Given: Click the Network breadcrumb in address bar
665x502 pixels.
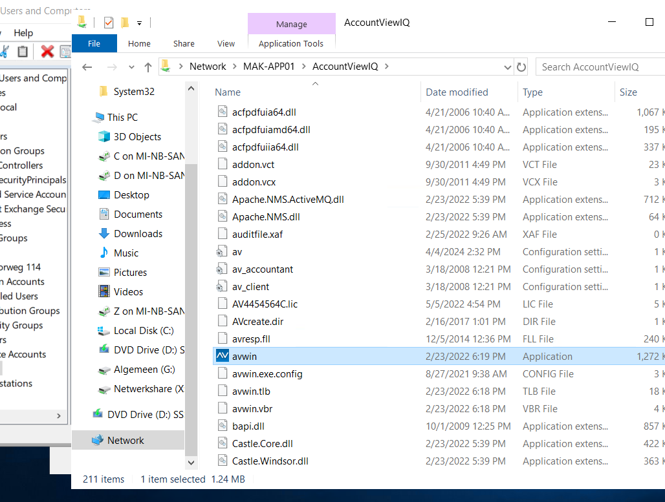Looking at the screenshot, I should (x=208, y=67).
